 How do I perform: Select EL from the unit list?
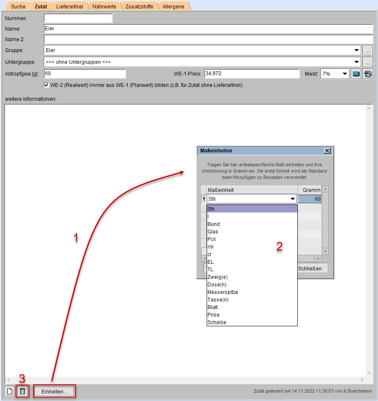pos(252,262)
